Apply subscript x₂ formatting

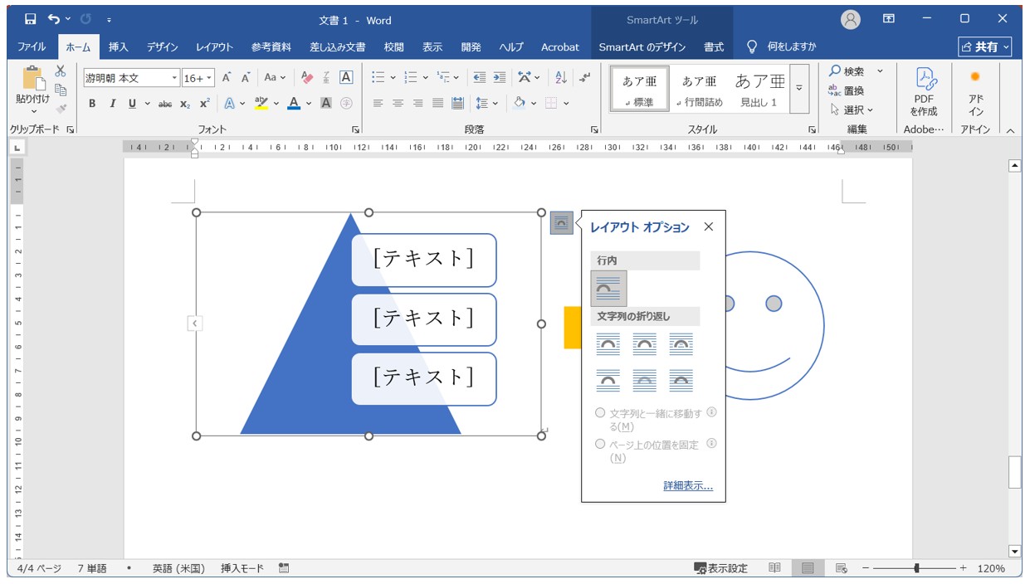tap(185, 104)
